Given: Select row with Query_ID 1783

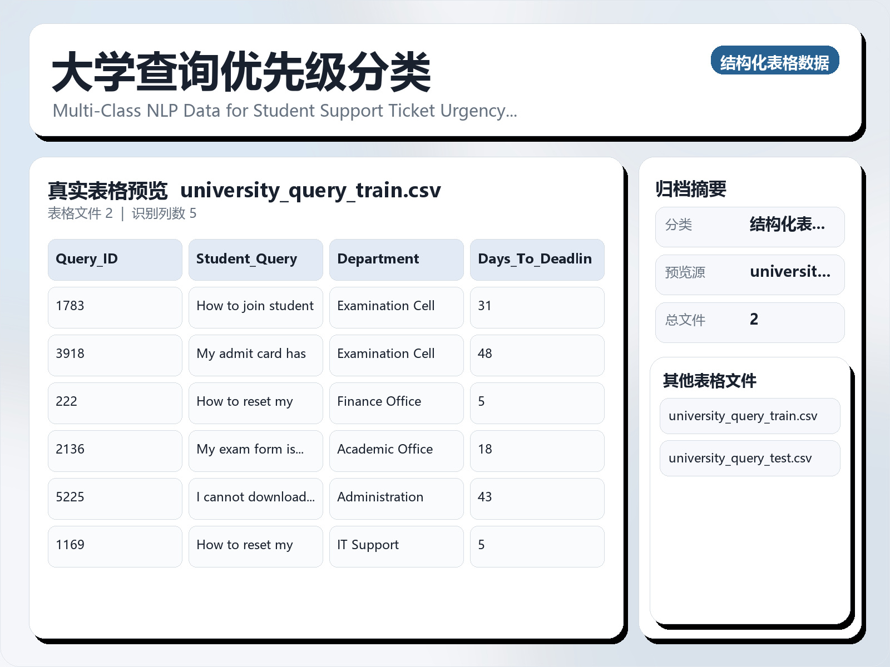Looking at the screenshot, I should (115, 307).
